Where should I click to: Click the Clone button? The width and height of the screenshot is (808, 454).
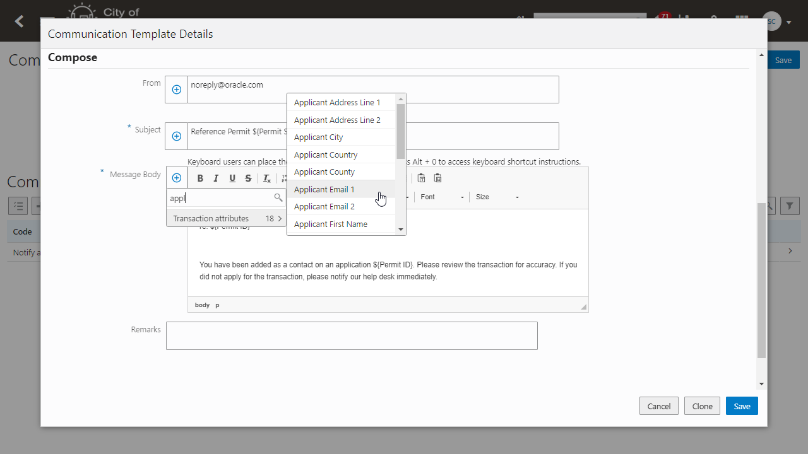click(702, 406)
